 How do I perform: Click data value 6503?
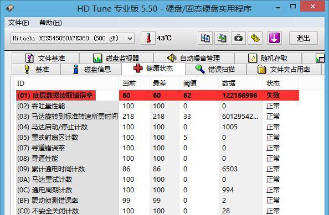pyautogui.click(x=230, y=169)
